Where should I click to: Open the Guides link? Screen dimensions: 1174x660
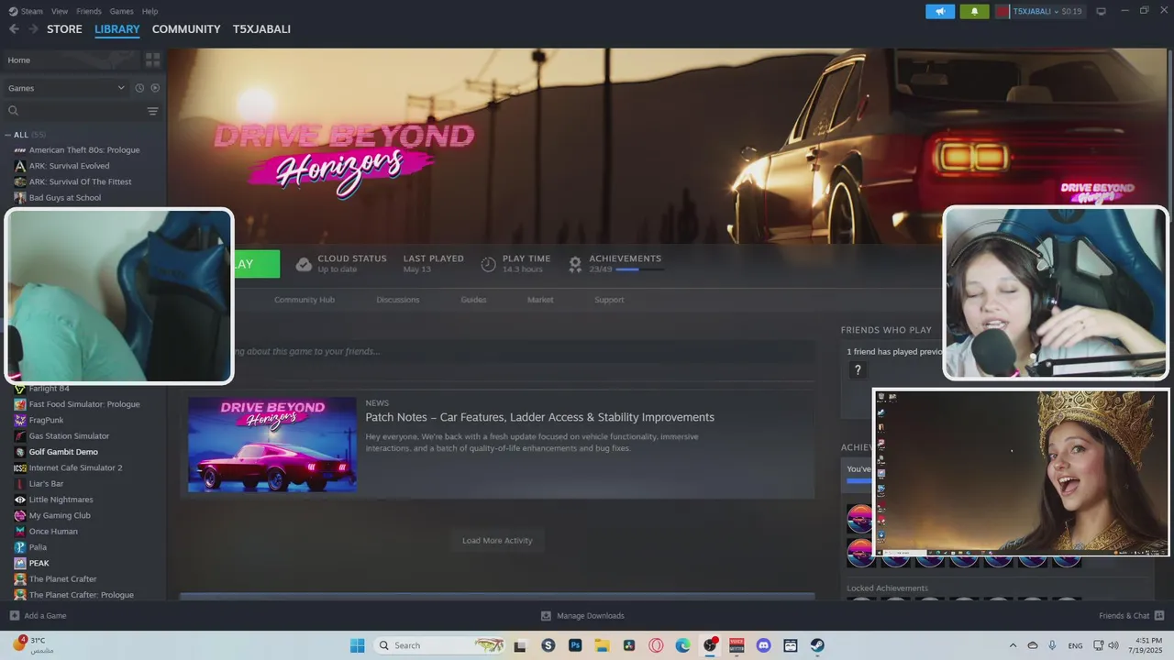[473, 300]
